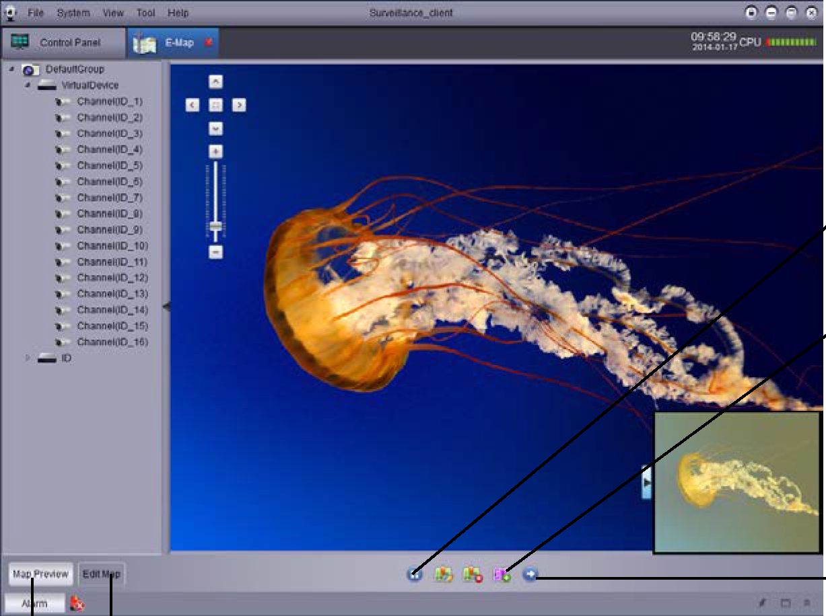This screenshot has width=826, height=616.
Task: Select Channel(ID_10) in the device tree
Action: tap(112, 246)
